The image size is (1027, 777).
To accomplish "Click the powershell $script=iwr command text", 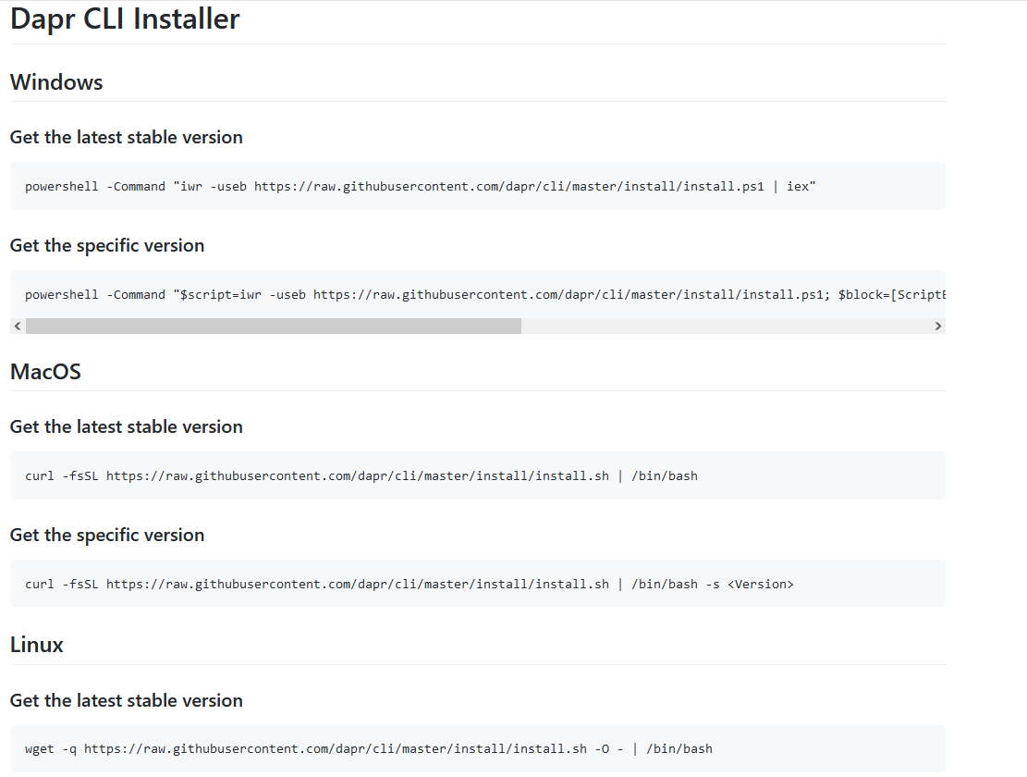I will coord(484,295).
